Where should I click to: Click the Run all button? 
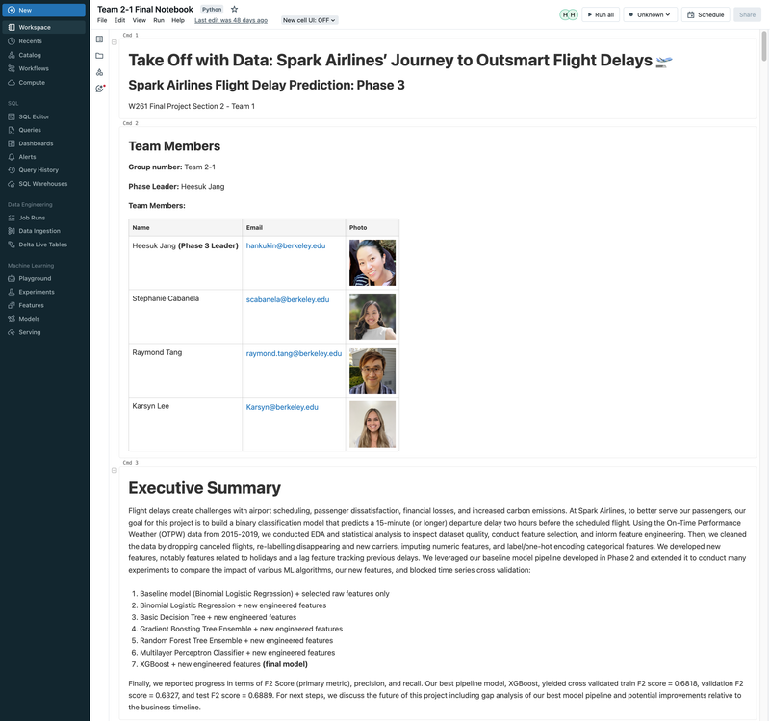(x=602, y=13)
